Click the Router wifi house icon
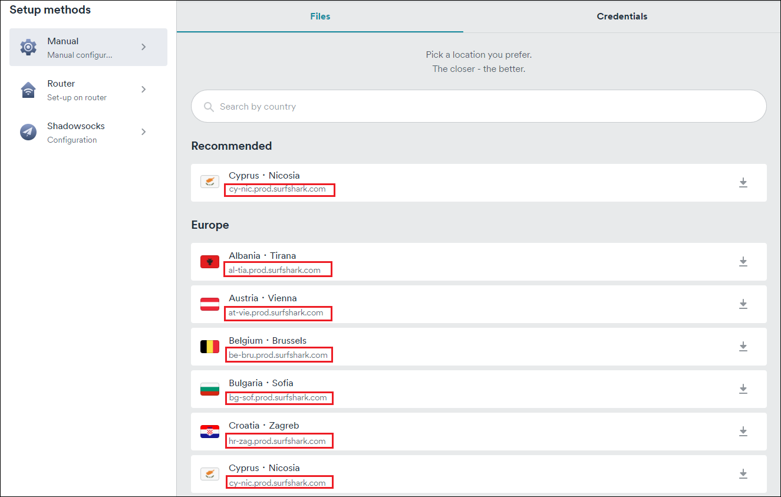 [x=28, y=90]
